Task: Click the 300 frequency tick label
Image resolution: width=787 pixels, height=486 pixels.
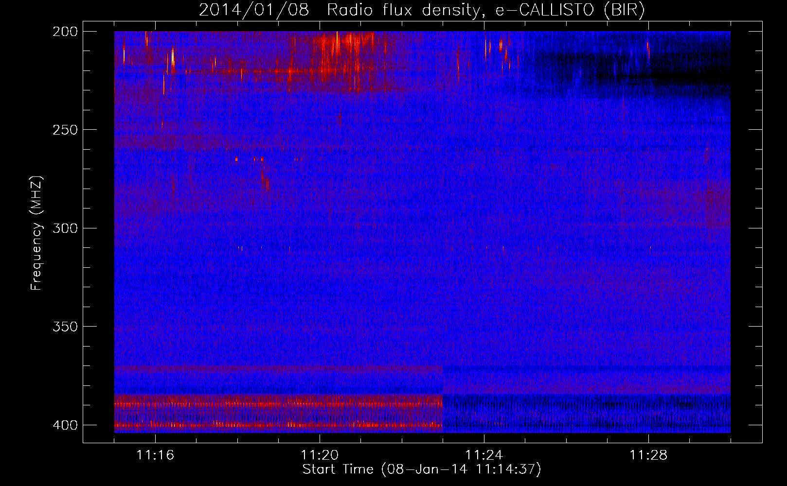Action: point(65,228)
